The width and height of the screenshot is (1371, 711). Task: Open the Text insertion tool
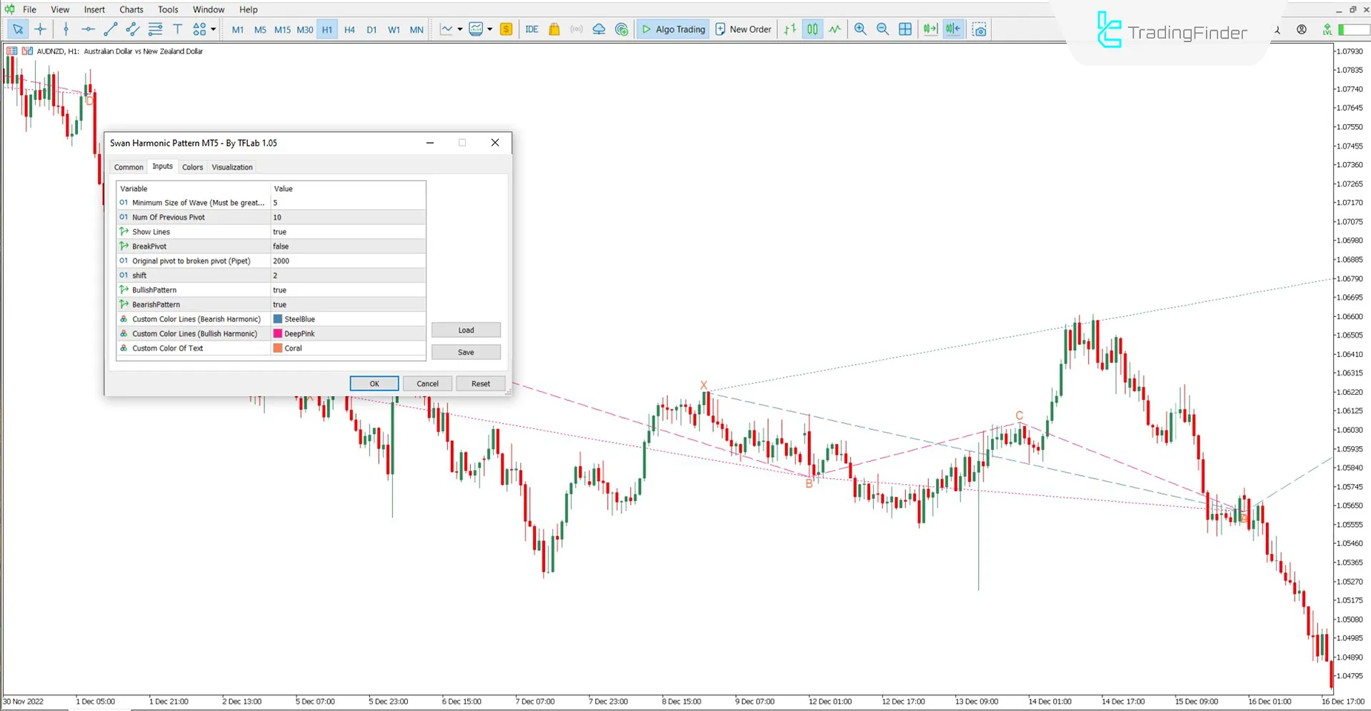[x=177, y=29]
